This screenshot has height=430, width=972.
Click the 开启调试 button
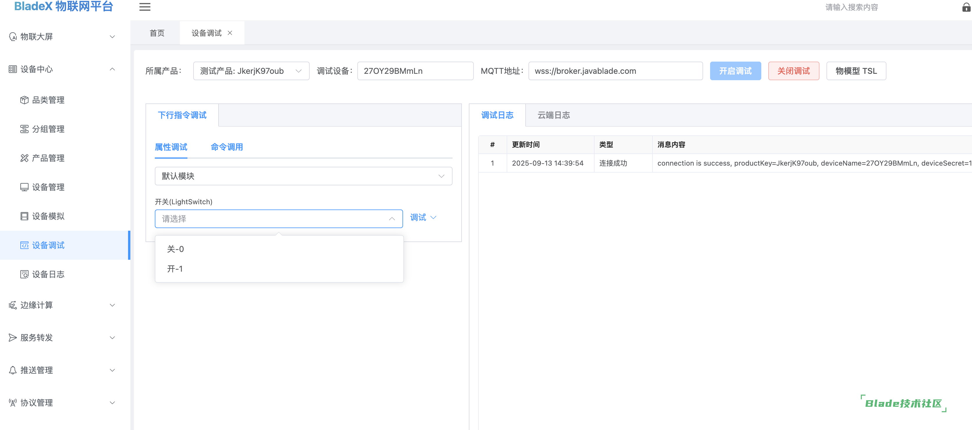[x=735, y=71]
